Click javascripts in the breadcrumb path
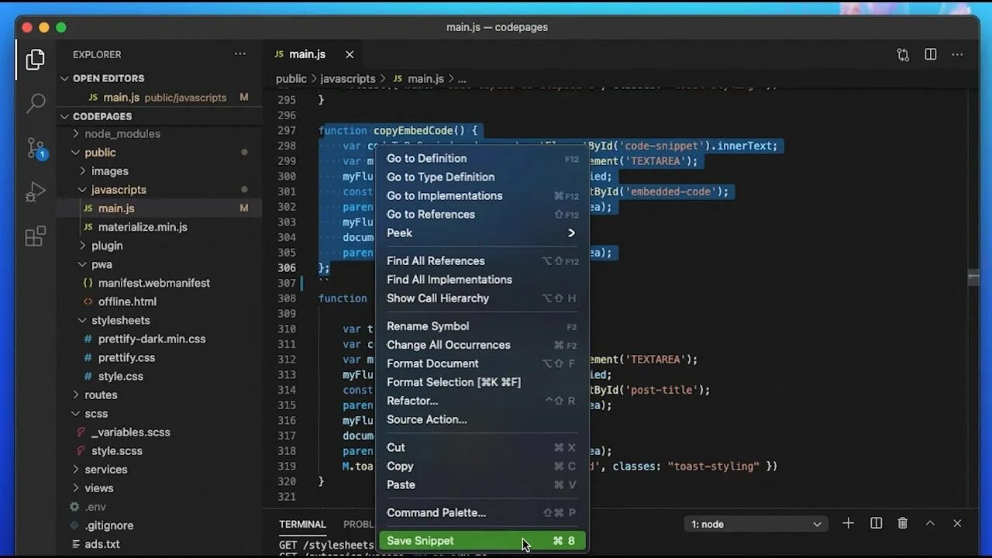Image resolution: width=992 pixels, height=558 pixels. 348,78
